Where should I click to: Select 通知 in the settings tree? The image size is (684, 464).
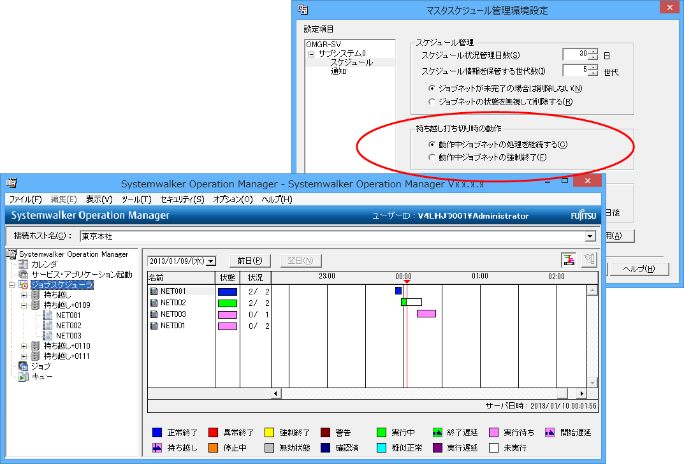(x=338, y=71)
